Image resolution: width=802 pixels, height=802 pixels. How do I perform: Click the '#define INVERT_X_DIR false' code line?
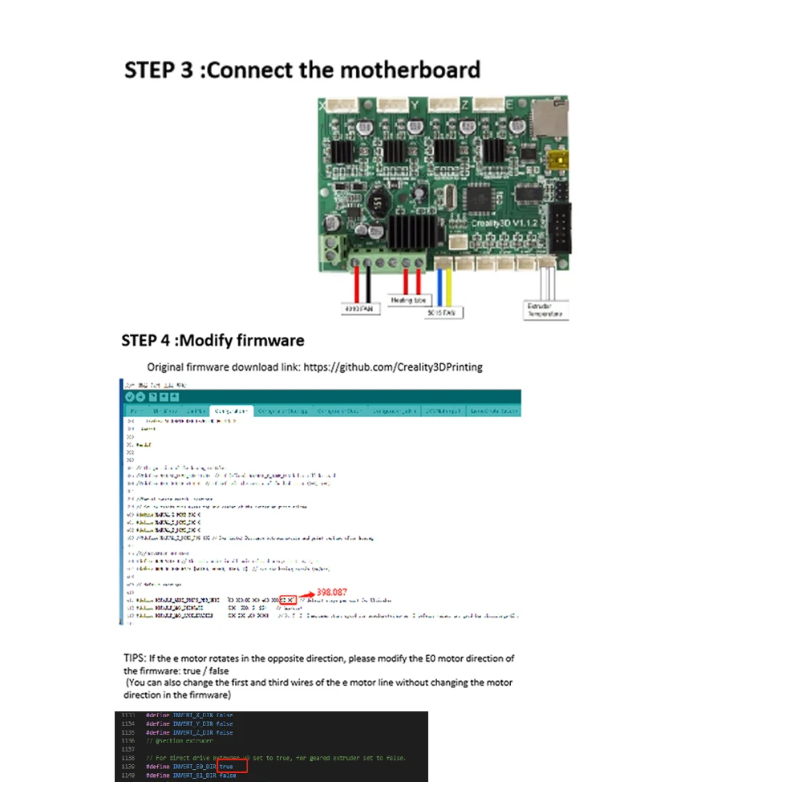(x=189, y=715)
